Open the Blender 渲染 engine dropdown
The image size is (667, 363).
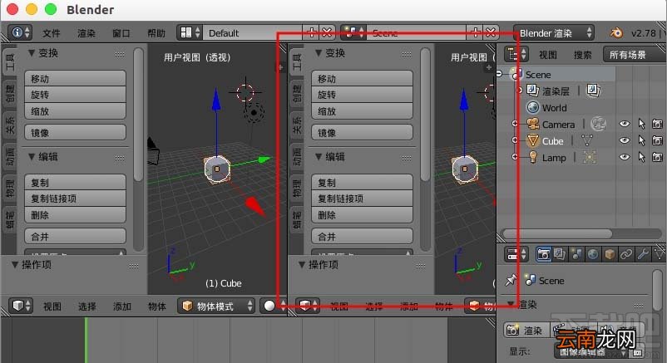(554, 32)
